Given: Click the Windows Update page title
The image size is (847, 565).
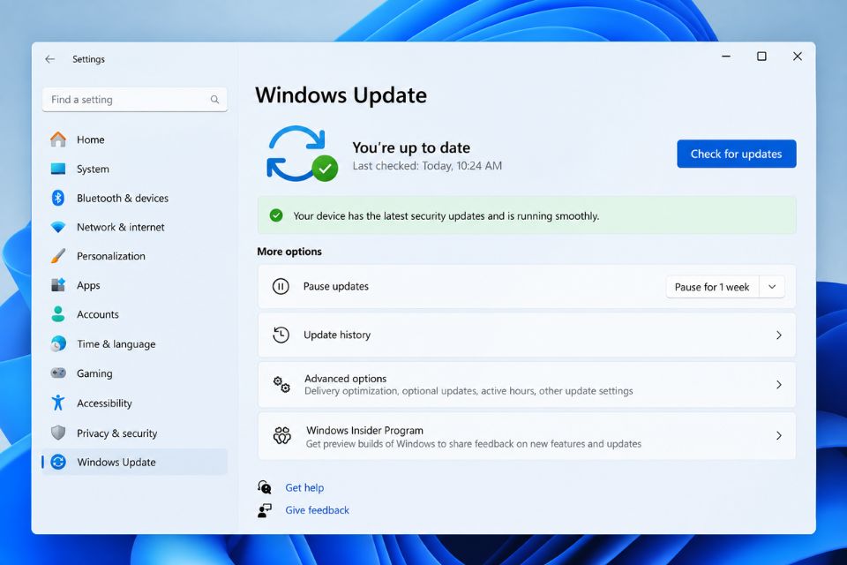Looking at the screenshot, I should click(341, 95).
